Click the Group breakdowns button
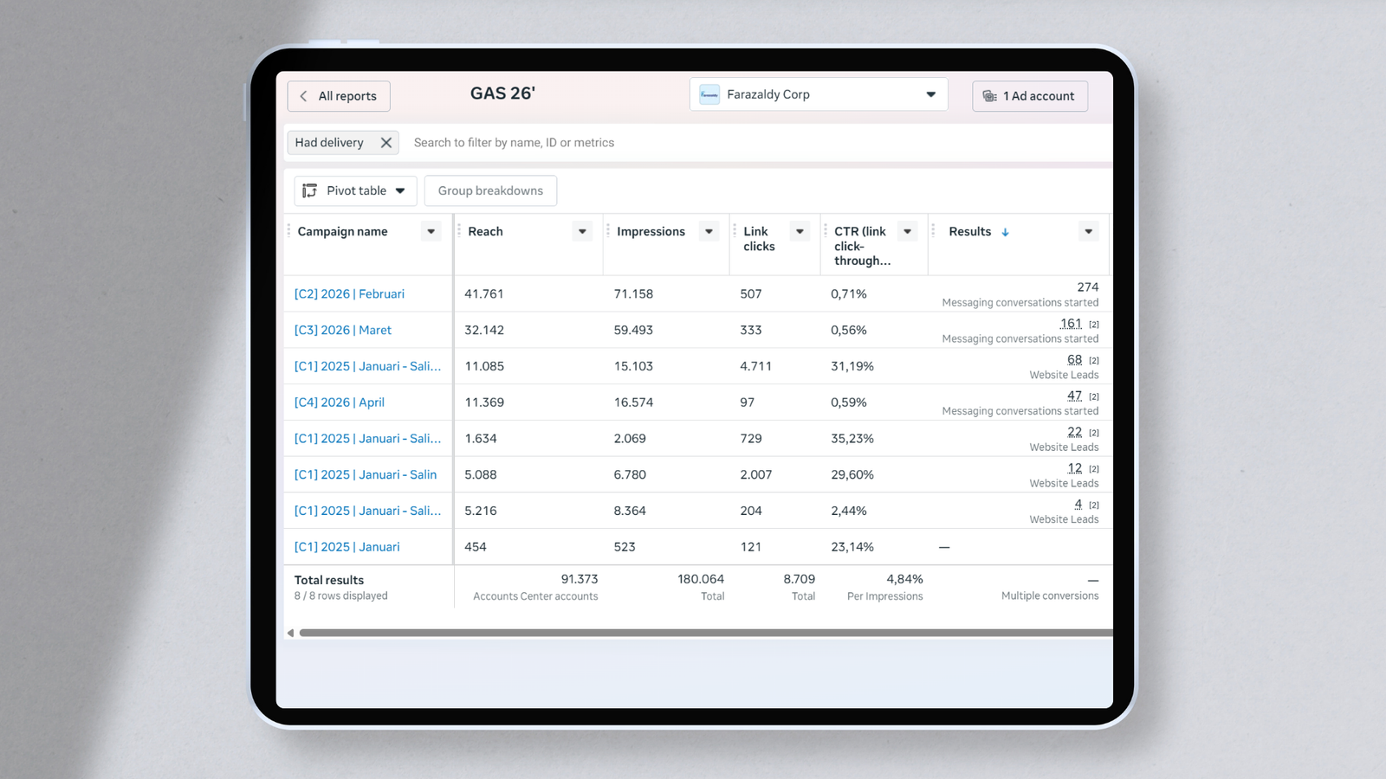Image resolution: width=1386 pixels, height=779 pixels. (x=490, y=191)
